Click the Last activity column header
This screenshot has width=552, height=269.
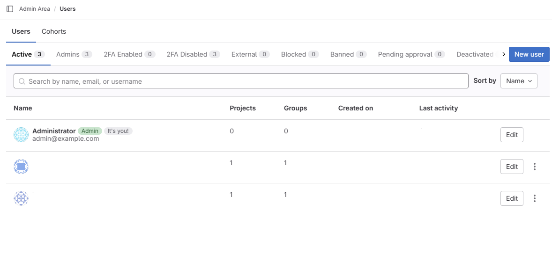[438, 108]
